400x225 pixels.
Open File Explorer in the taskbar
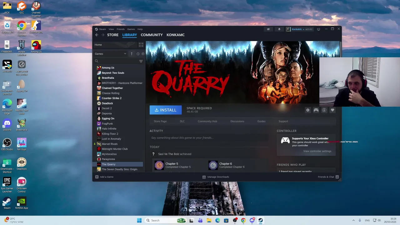[209, 220]
